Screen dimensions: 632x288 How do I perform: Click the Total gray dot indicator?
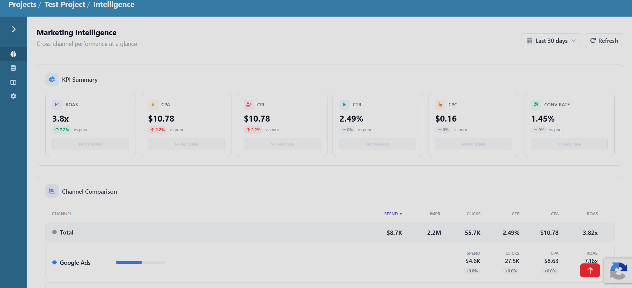55,232
